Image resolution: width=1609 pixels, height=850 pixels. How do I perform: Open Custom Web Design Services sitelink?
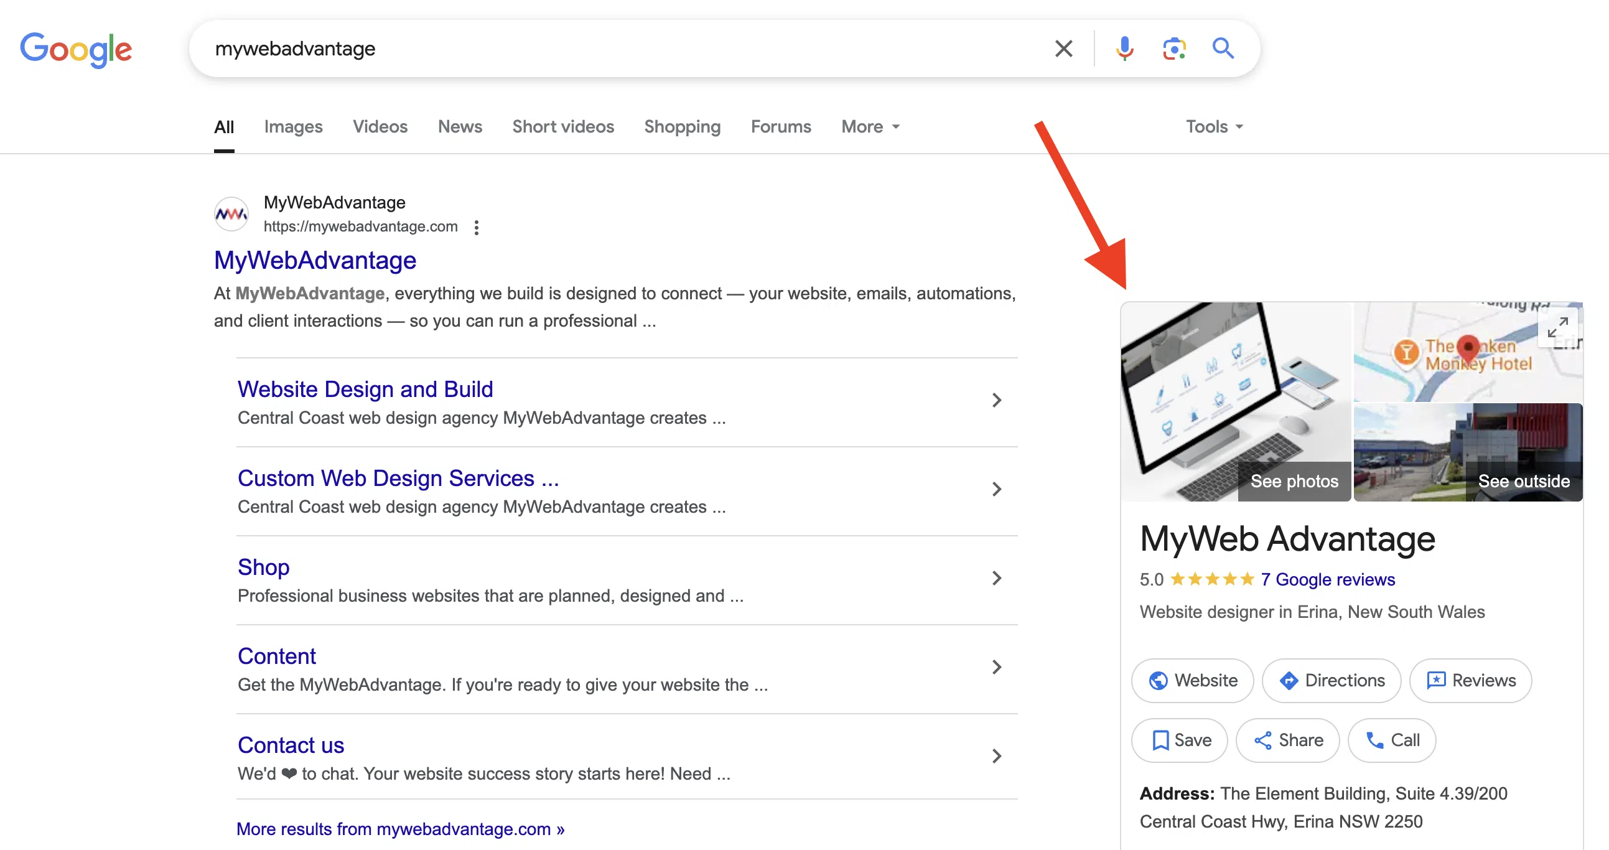[398, 479]
